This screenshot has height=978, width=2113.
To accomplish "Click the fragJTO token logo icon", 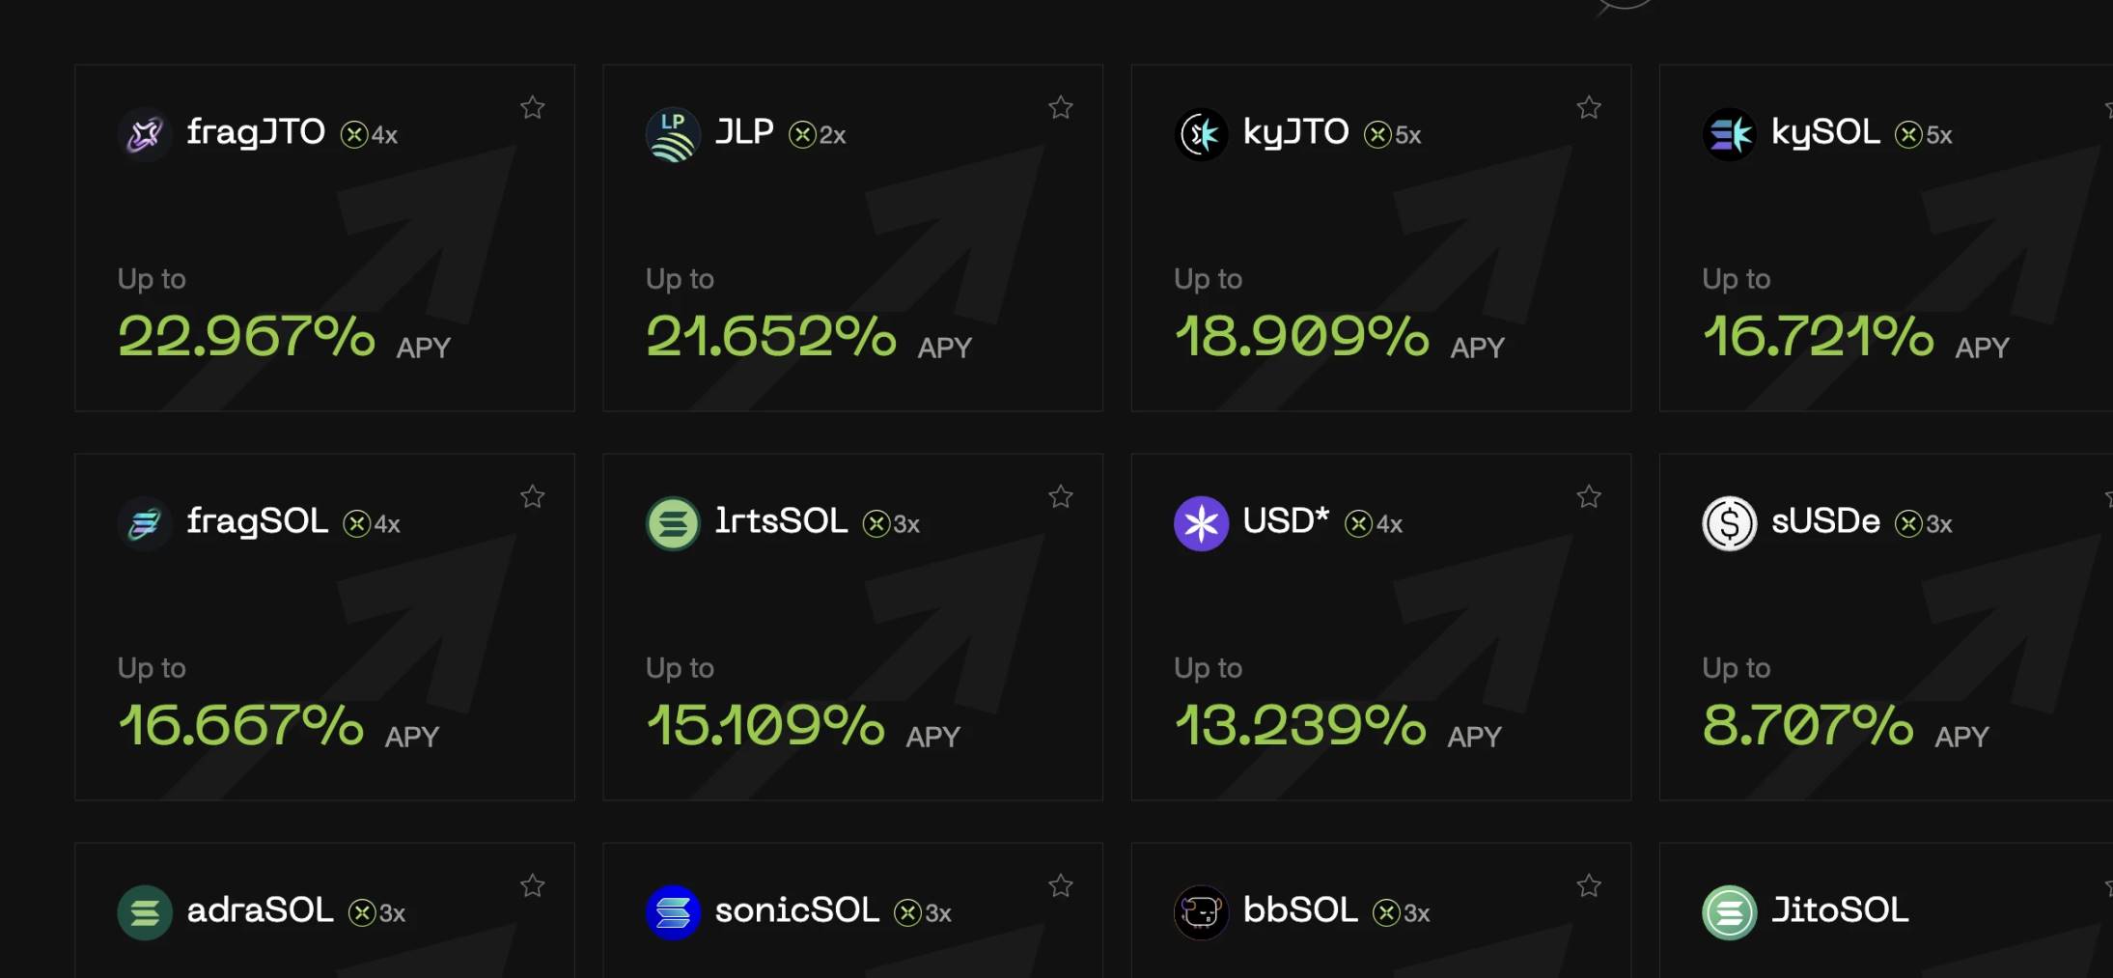I will click(145, 134).
